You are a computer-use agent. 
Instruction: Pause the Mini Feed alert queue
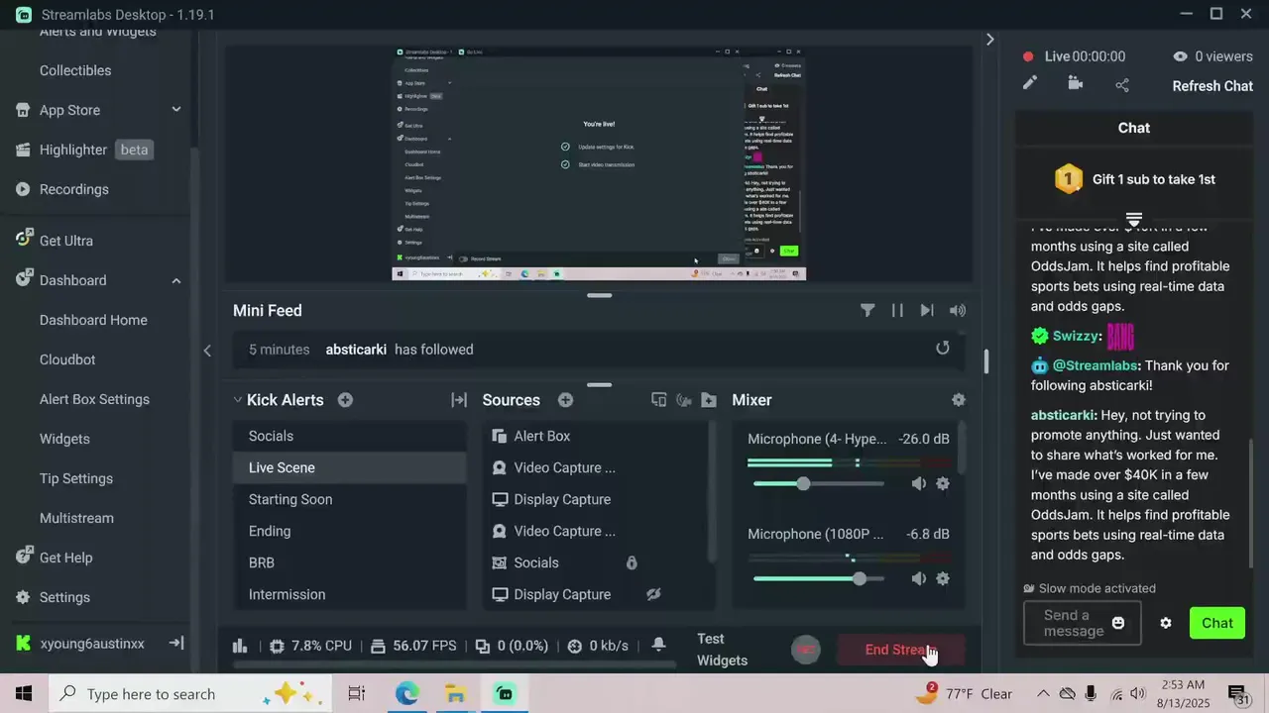pyautogui.click(x=897, y=310)
